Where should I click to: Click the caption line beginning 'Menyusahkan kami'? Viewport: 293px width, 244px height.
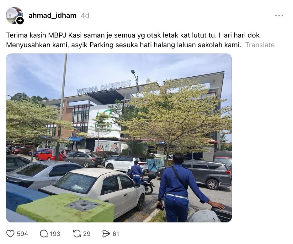pyautogui.click(x=124, y=45)
